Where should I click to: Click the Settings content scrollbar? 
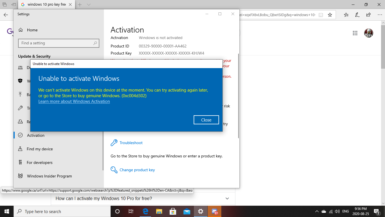click(x=239, y=96)
